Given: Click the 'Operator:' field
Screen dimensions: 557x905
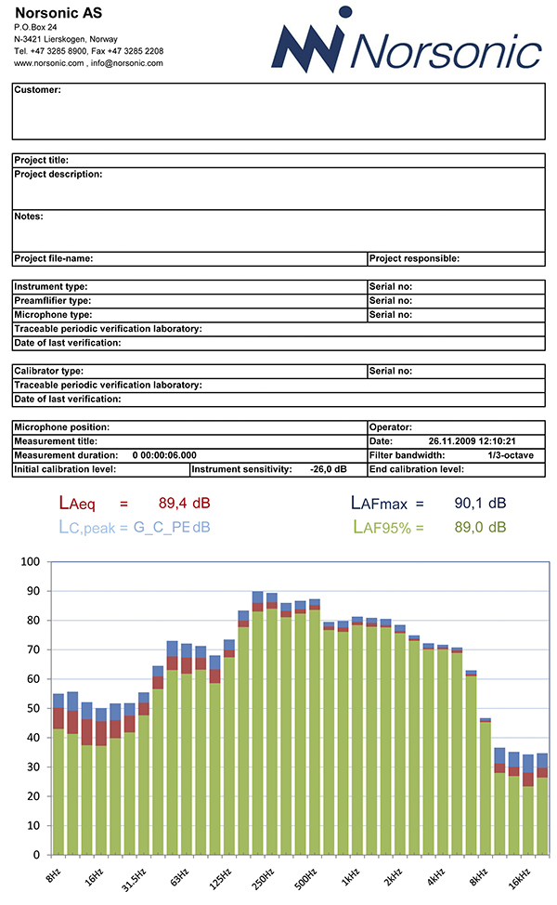Looking at the screenshot, I should (x=457, y=427).
